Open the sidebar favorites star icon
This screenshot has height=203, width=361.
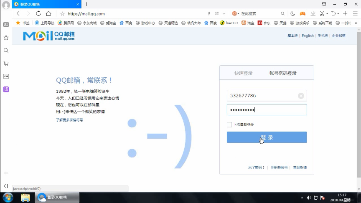pos(6,38)
